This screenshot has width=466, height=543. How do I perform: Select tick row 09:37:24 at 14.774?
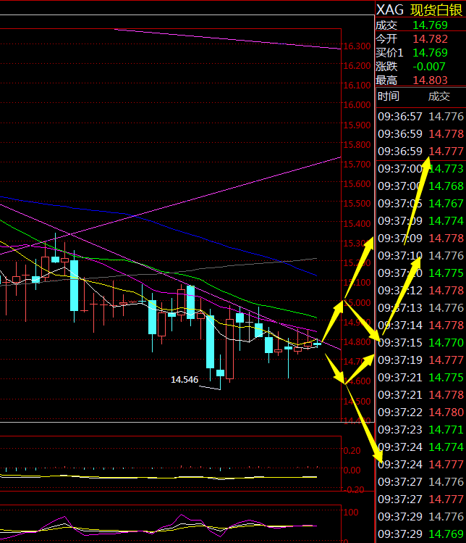[x=420, y=447]
